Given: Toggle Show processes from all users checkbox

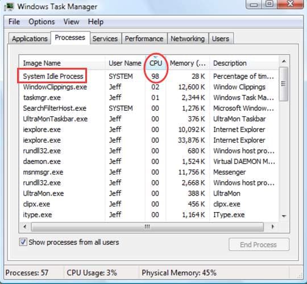Looking at the screenshot, I should pyautogui.click(x=23, y=242).
